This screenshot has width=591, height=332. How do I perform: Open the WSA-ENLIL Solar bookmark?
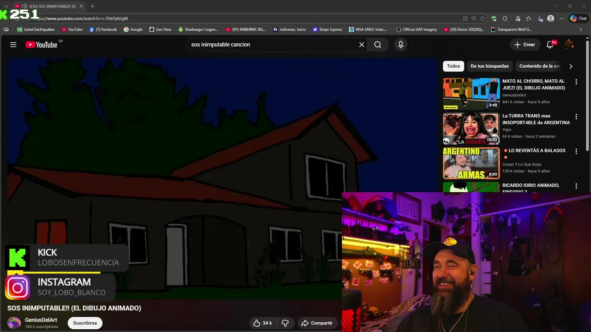point(368,30)
